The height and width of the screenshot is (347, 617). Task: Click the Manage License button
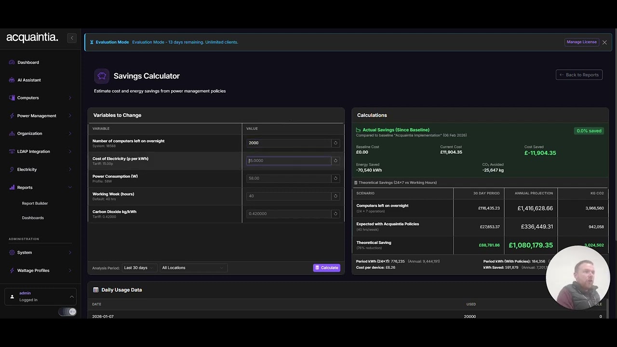[x=582, y=42]
